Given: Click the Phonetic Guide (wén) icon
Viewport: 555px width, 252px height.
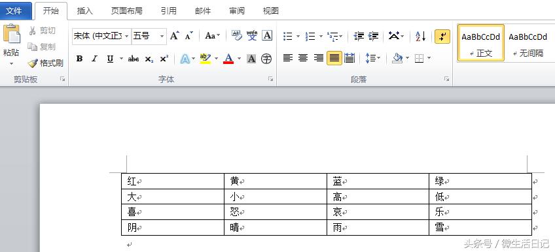Looking at the screenshot, I should (252, 35).
